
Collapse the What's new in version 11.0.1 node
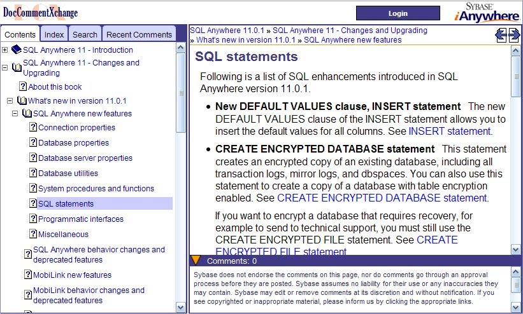pos(10,100)
